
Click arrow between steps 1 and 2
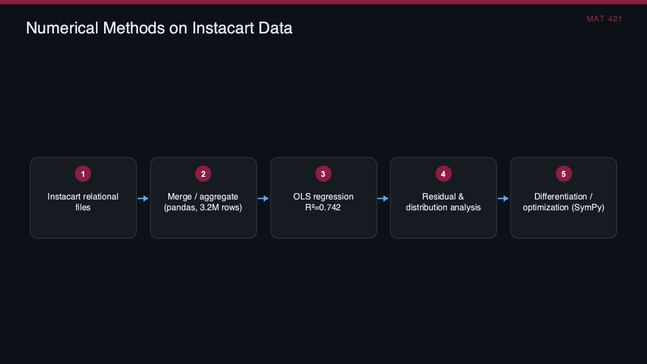coord(143,198)
